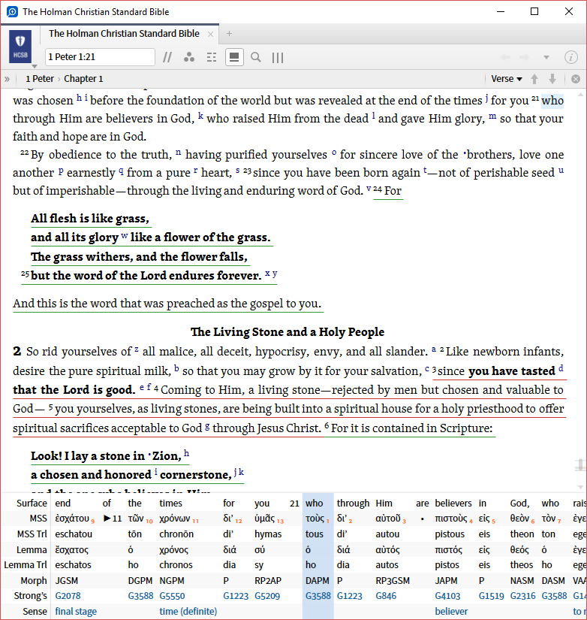Click the parallel resources double-slash icon
This screenshot has height=620, width=587.
click(x=167, y=57)
